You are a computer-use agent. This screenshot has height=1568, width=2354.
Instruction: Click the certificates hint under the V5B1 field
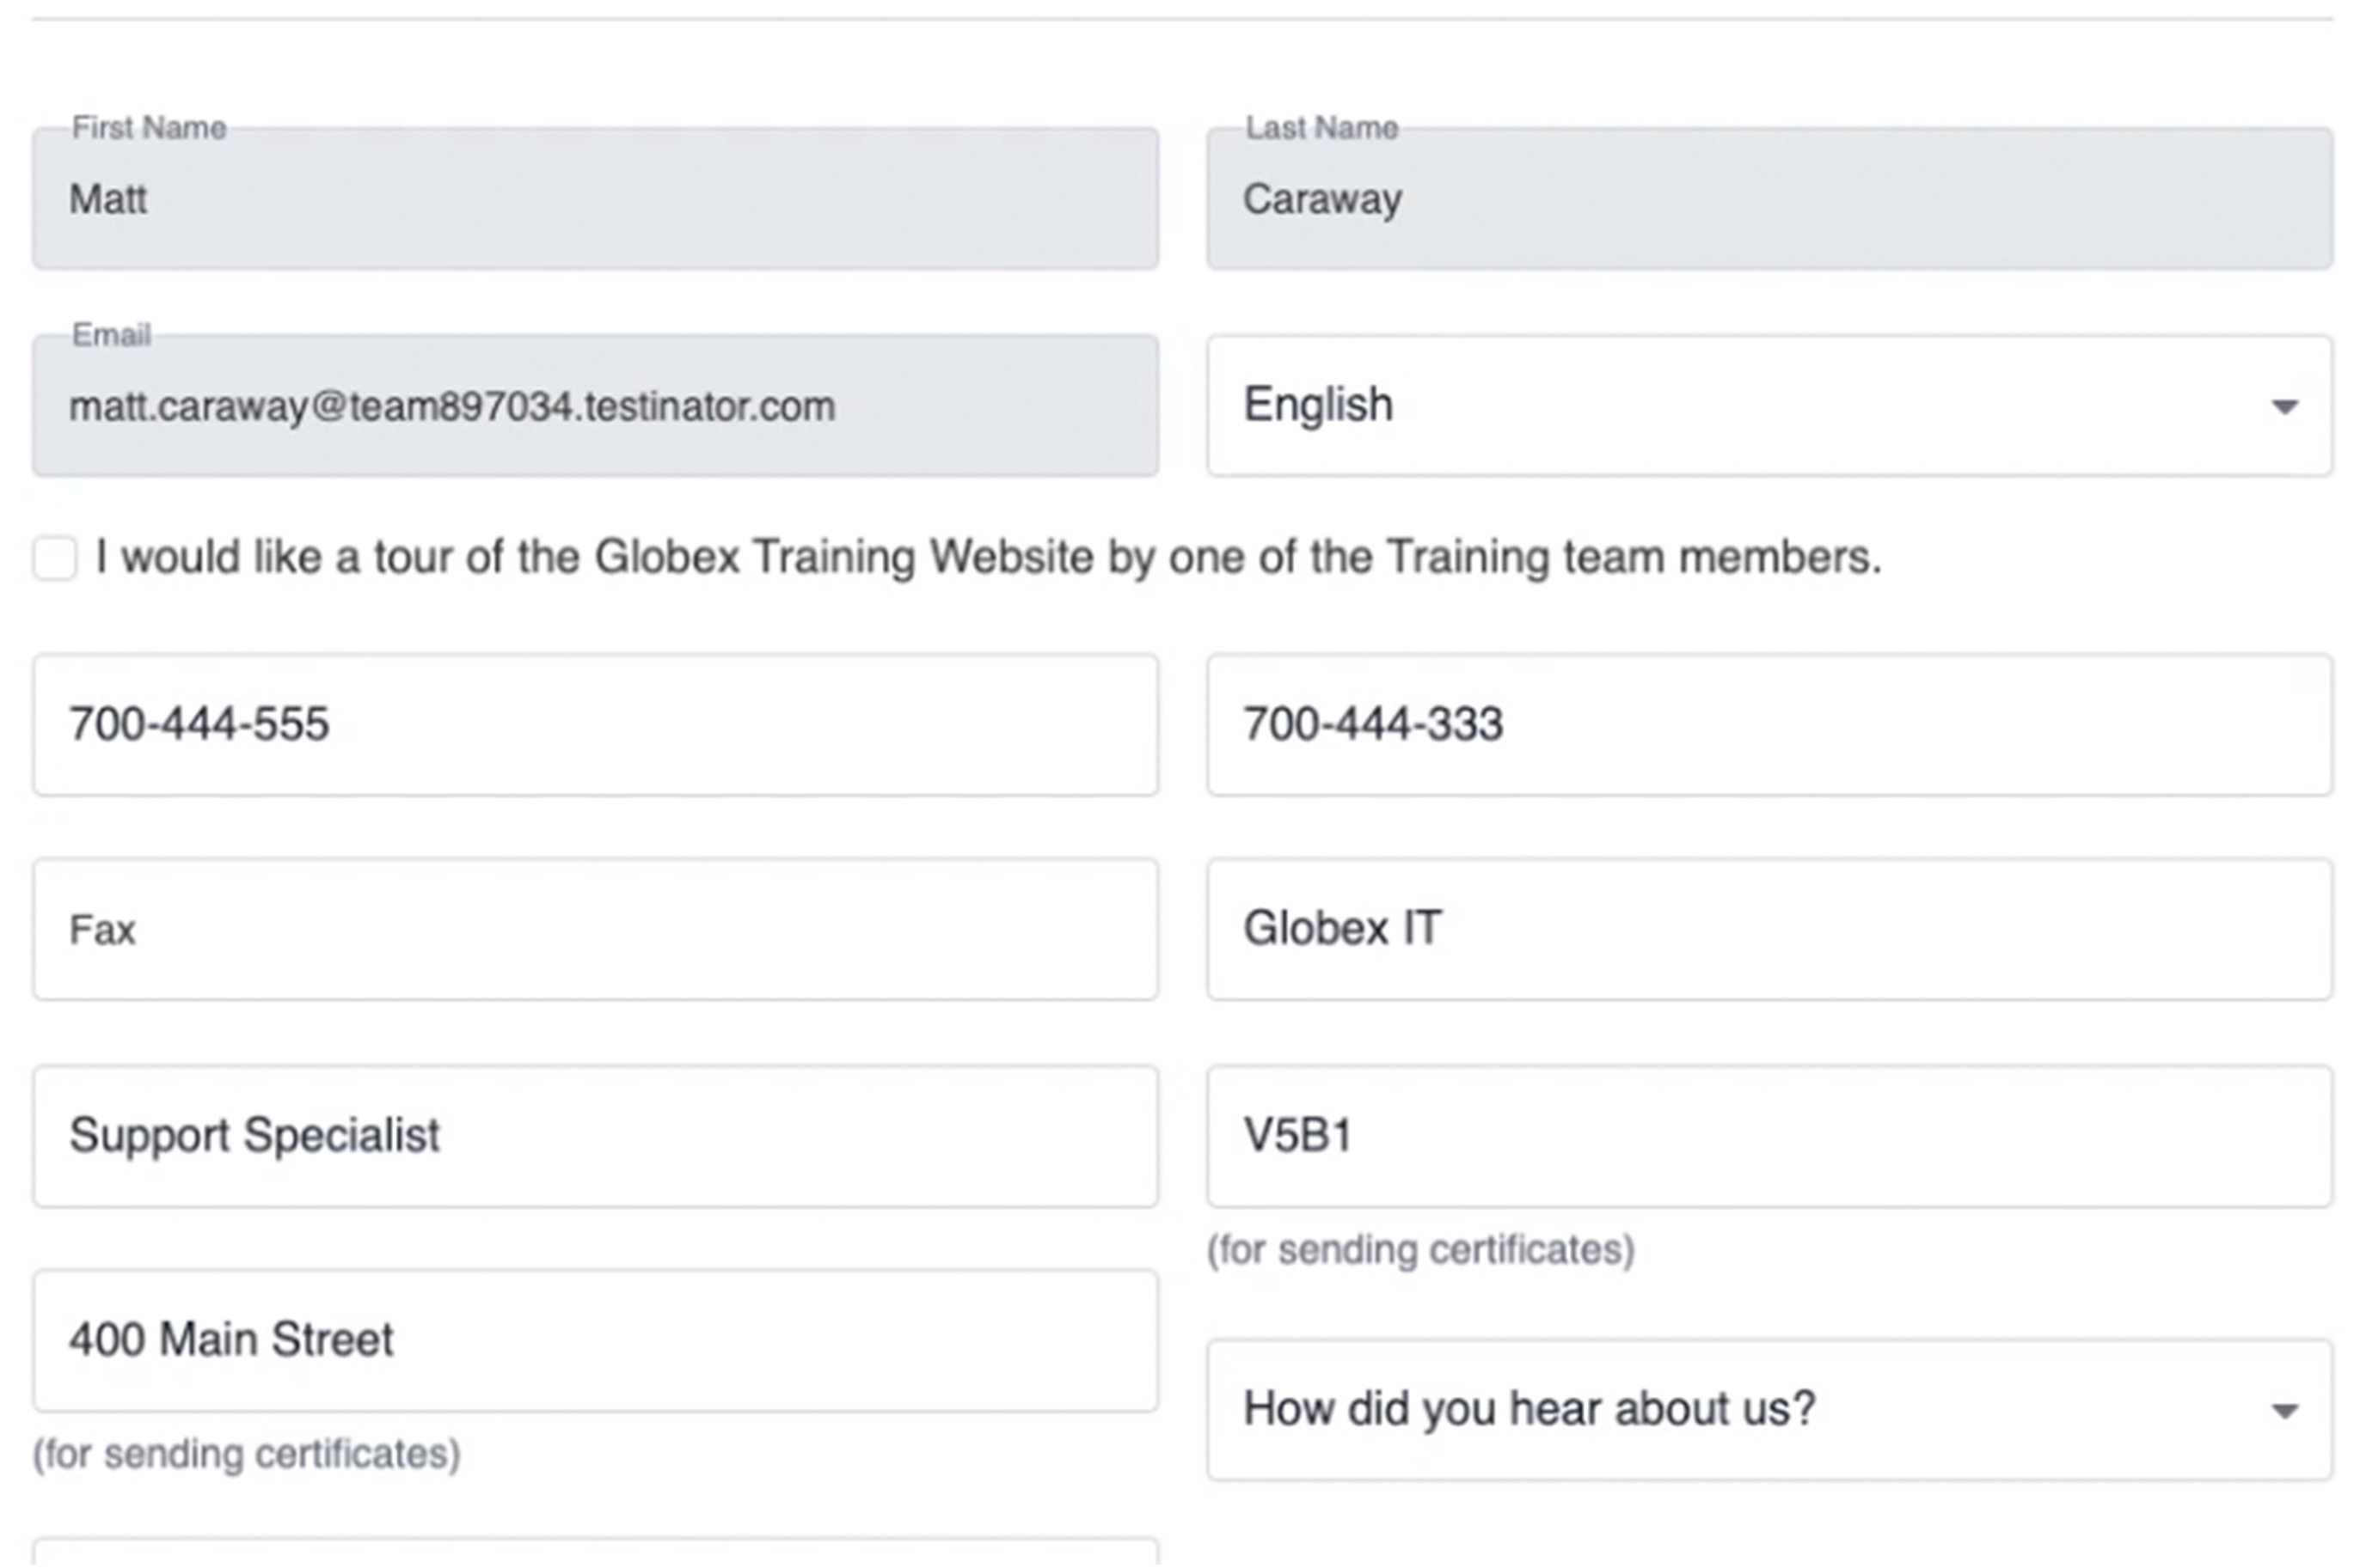[x=1420, y=1250]
